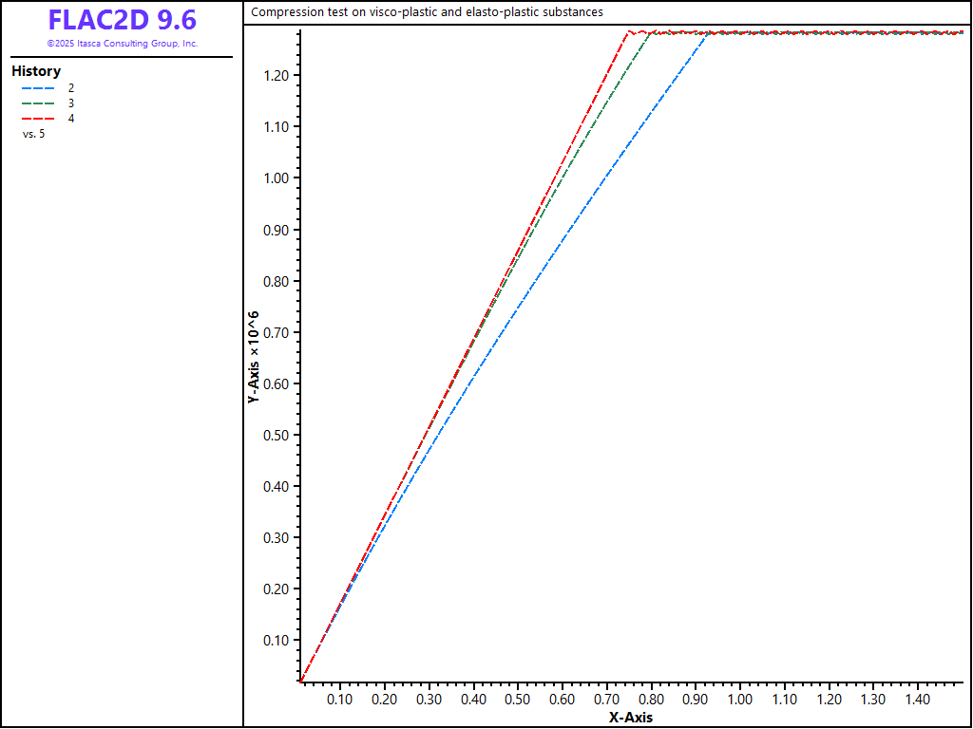This screenshot has width=973, height=729.
Task: Click the red dashed line swatch for history 4
Action: tap(40, 118)
